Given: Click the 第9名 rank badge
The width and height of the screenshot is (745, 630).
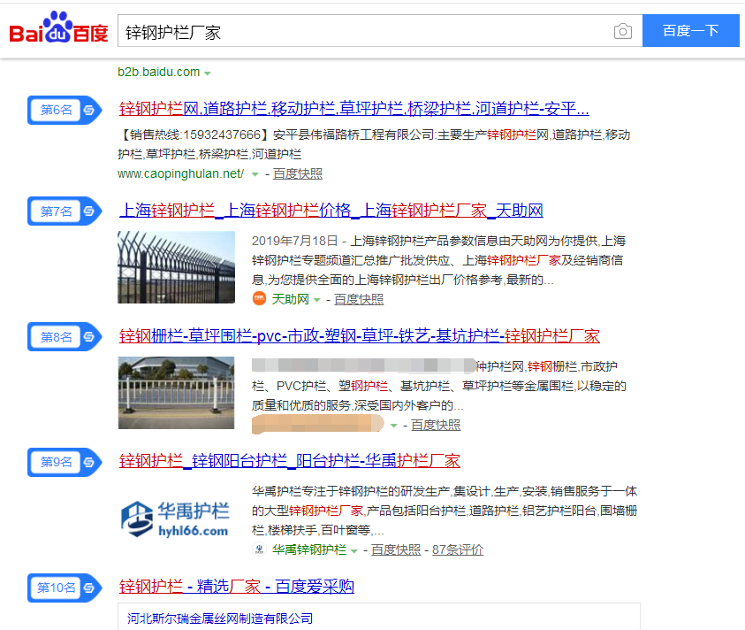Looking at the screenshot, I should [x=65, y=462].
